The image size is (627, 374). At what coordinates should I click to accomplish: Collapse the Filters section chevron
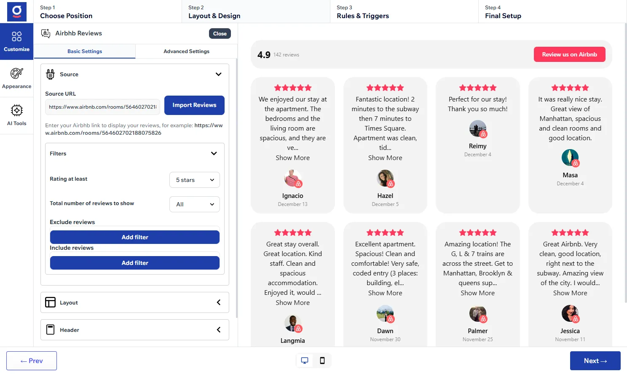pos(214,153)
